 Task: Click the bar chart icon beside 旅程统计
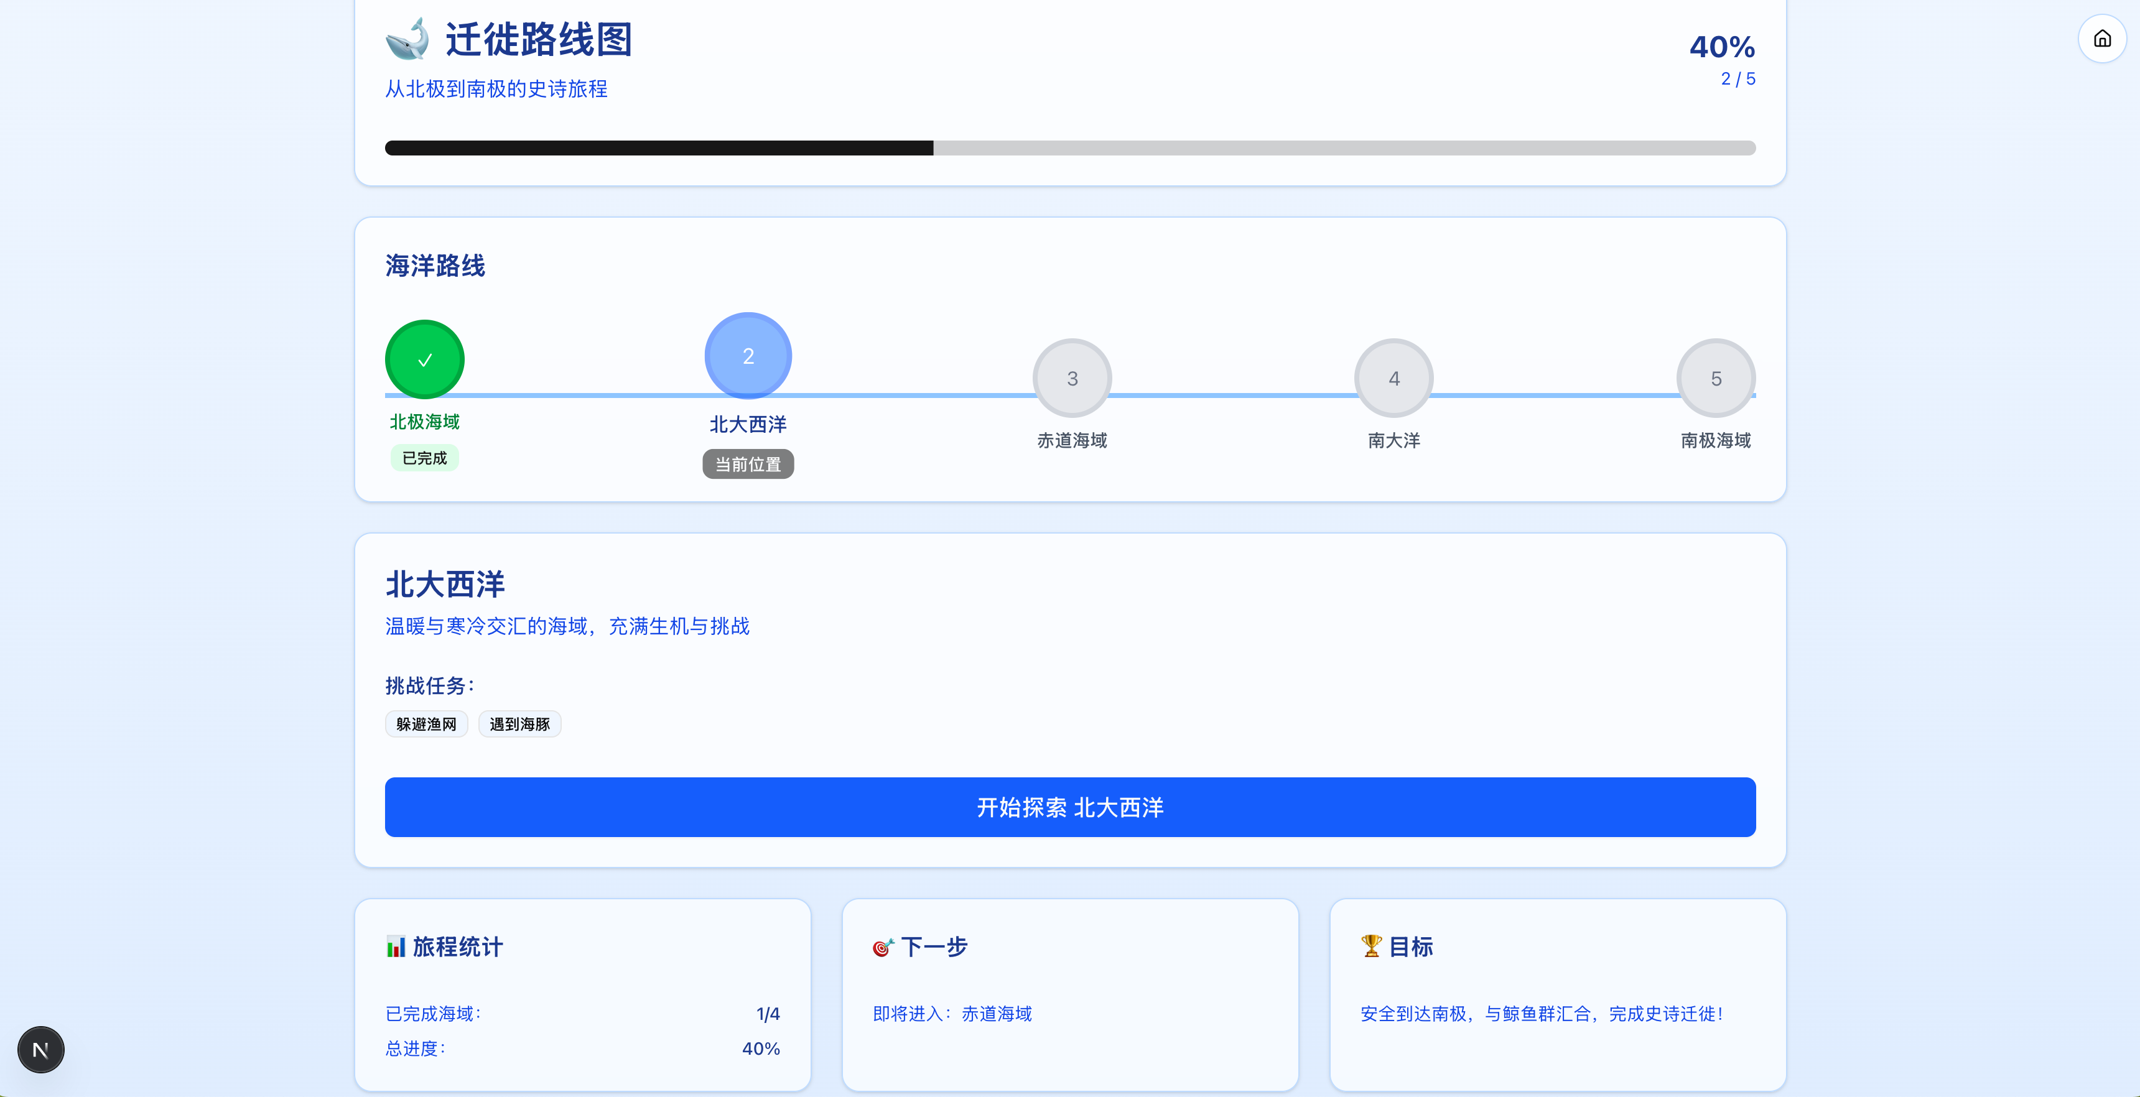pyautogui.click(x=396, y=947)
